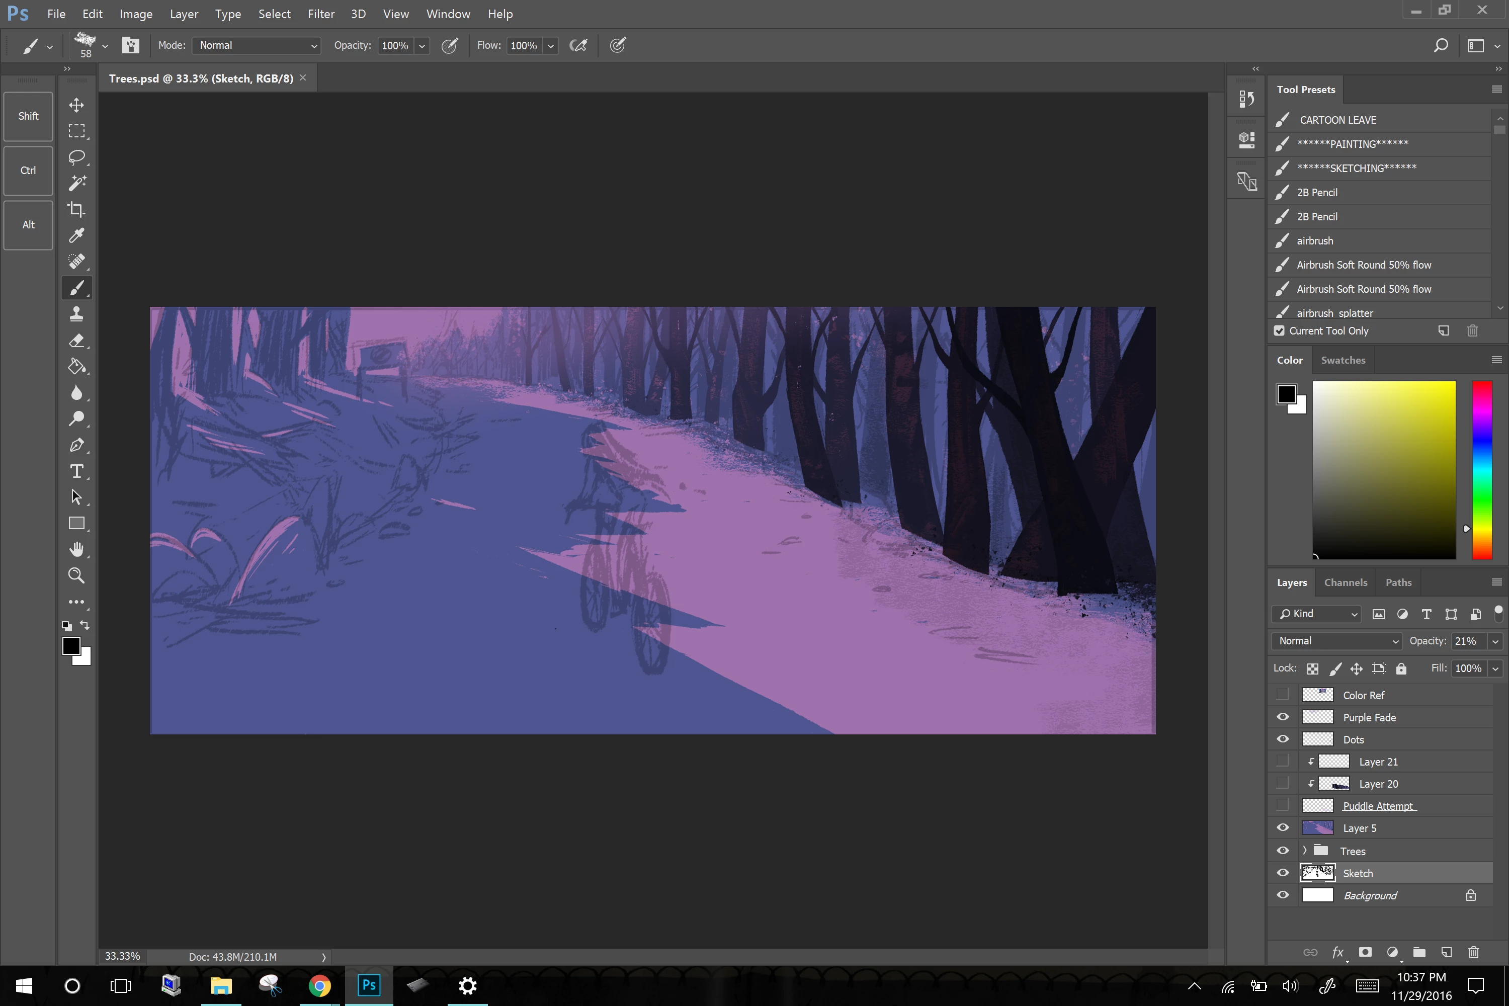Image resolution: width=1509 pixels, height=1006 pixels.
Task: Expand the Trees layer group
Action: [1304, 851]
